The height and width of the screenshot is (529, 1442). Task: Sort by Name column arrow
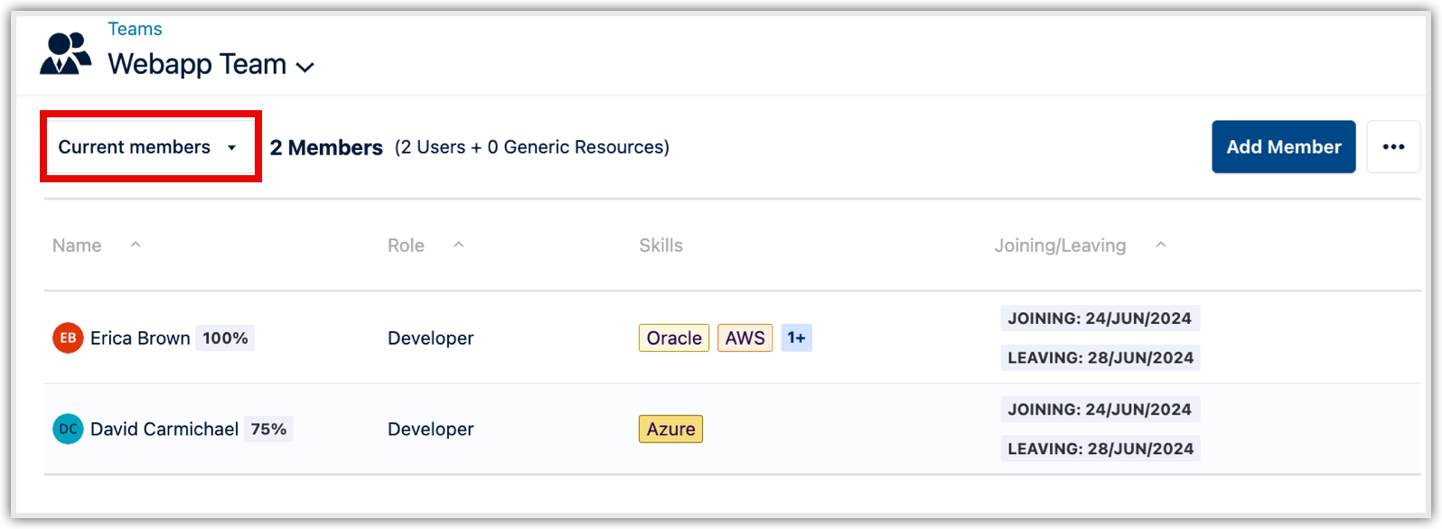(x=136, y=245)
